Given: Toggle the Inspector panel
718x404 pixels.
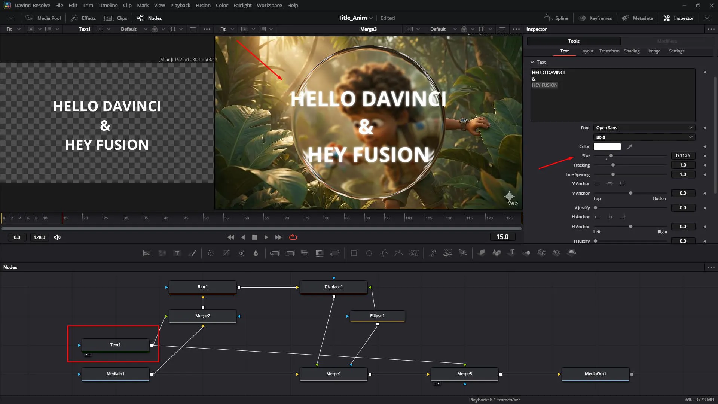Looking at the screenshot, I should point(679,18).
